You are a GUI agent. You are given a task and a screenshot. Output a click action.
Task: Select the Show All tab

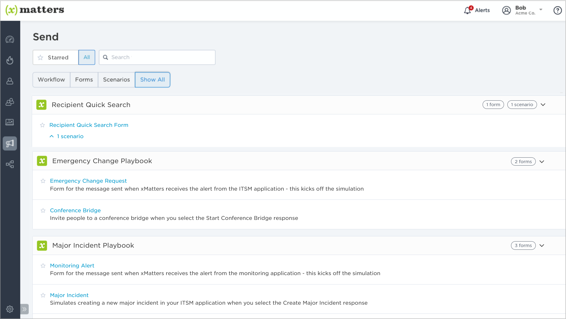tap(152, 80)
